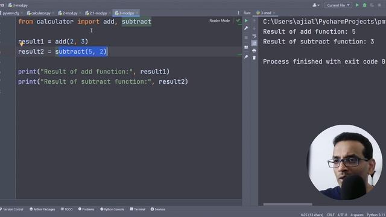The width and height of the screenshot is (386, 217).
Task: Print the console output
Action: tap(254, 51)
